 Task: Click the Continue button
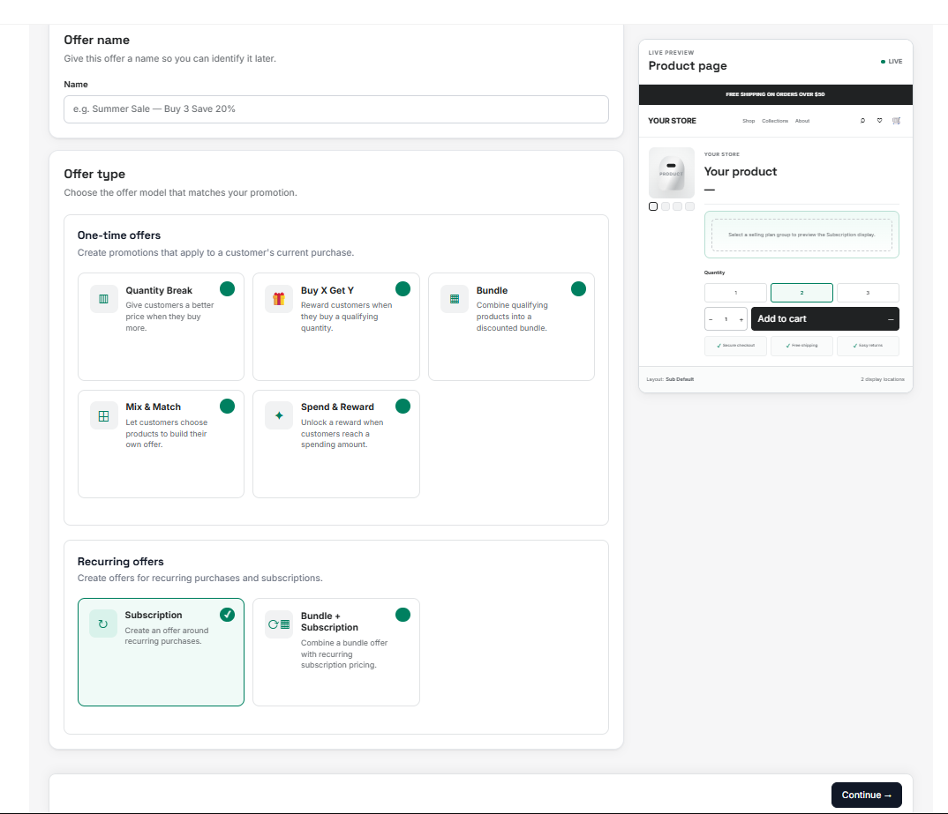[867, 795]
